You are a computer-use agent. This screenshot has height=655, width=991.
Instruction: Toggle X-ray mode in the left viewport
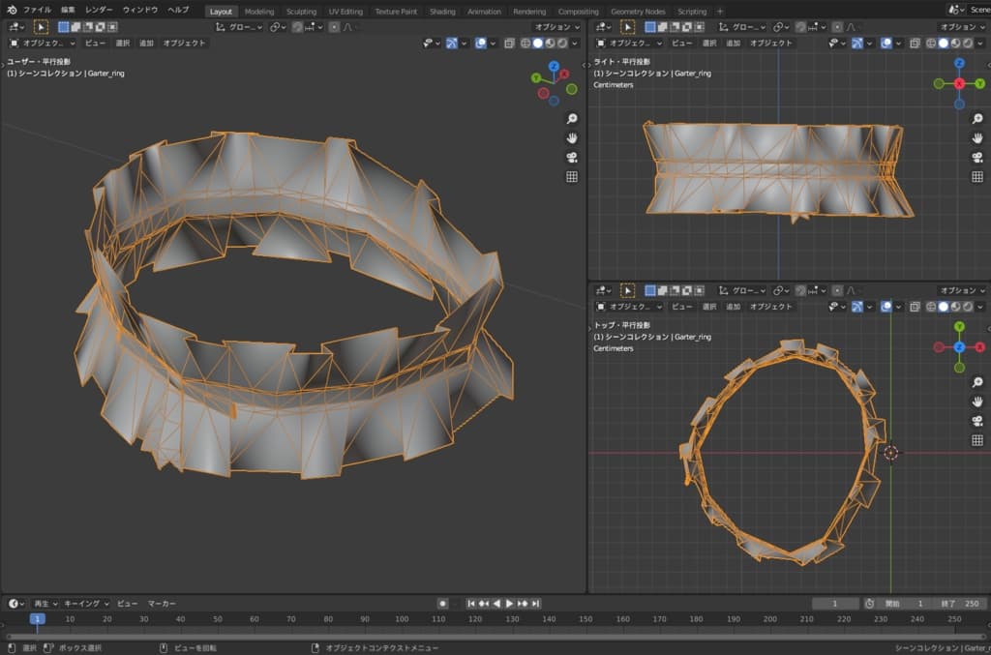510,44
